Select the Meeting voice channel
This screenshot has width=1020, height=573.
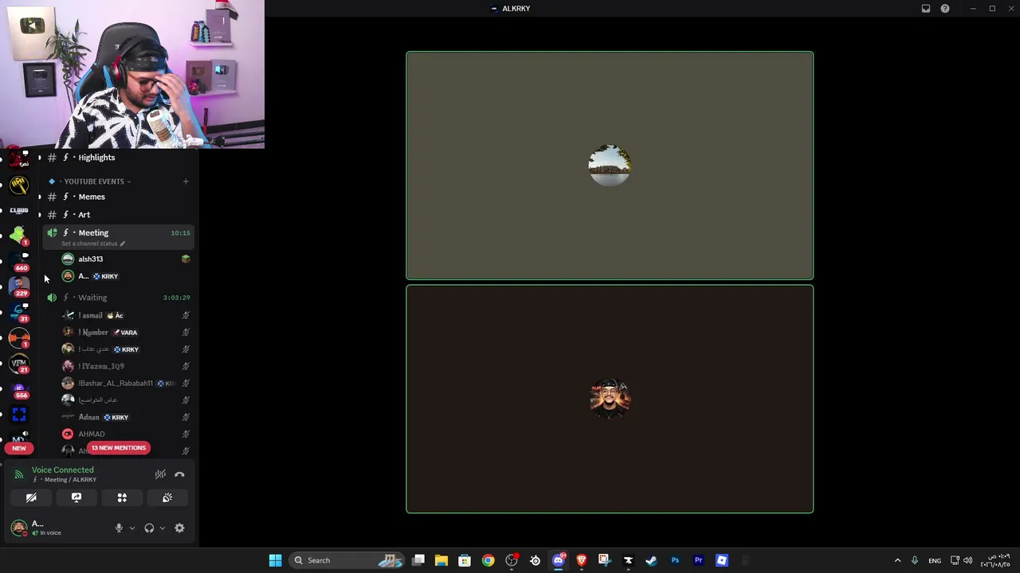point(119,236)
